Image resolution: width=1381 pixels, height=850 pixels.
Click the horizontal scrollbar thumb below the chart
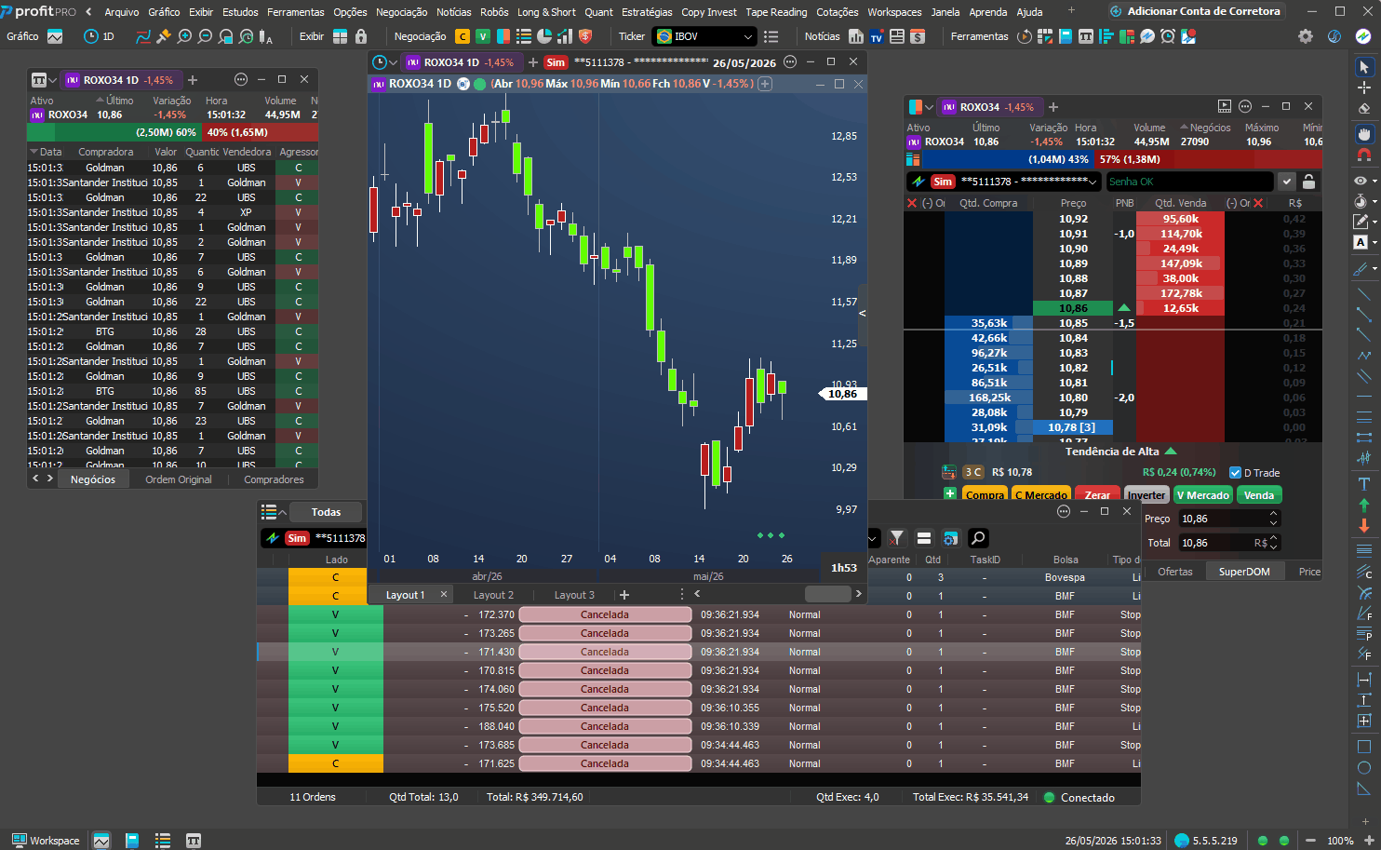827,594
